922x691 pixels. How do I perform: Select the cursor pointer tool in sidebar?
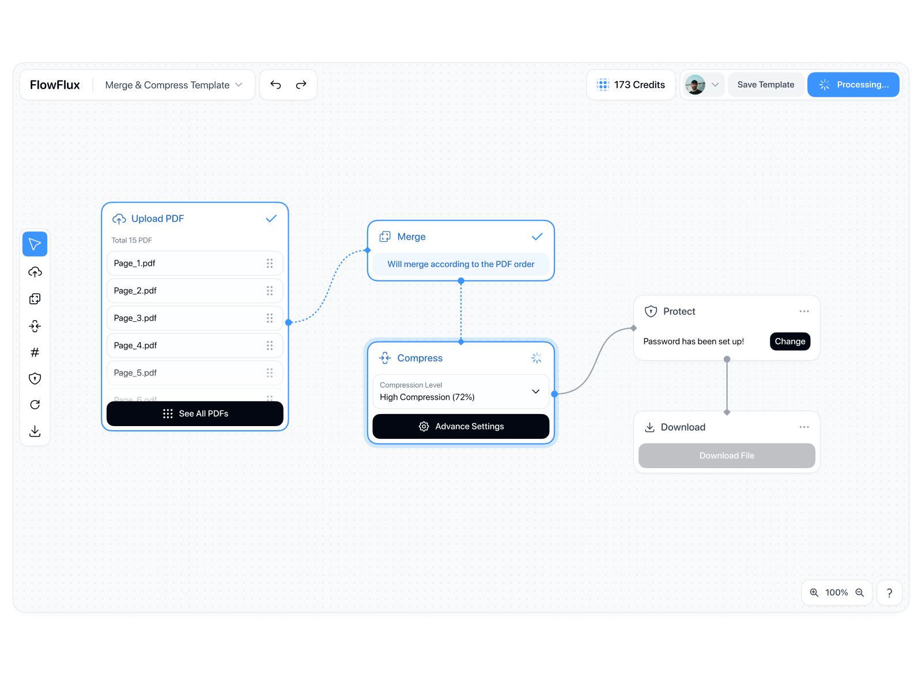point(35,244)
